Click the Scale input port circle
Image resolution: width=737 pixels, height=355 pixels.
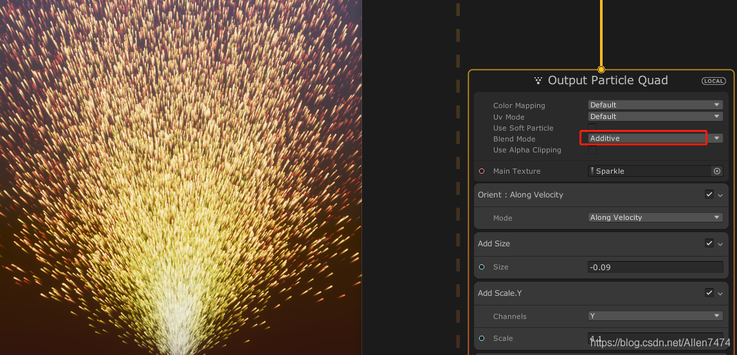pyautogui.click(x=482, y=338)
